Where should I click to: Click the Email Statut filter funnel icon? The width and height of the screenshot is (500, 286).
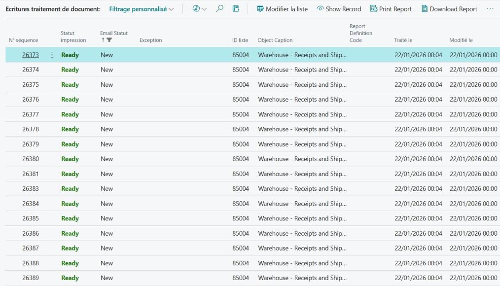[109, 40]
